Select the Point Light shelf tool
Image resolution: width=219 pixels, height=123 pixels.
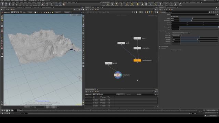[x=108, y=4]
